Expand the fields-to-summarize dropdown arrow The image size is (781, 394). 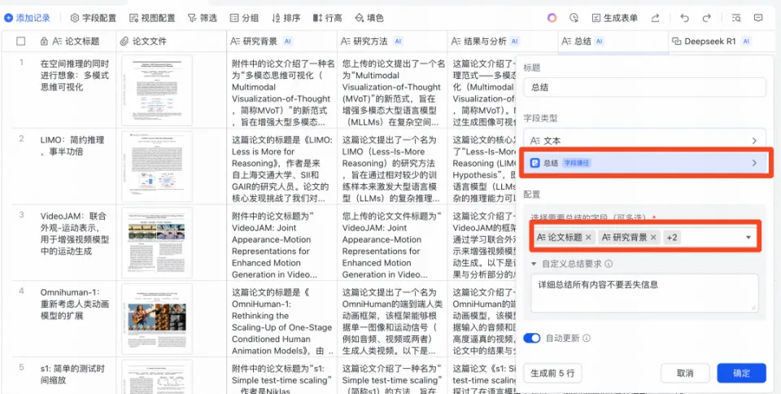tap(748, 238)
